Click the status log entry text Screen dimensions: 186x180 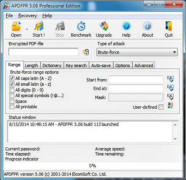[x=64, y=124]
